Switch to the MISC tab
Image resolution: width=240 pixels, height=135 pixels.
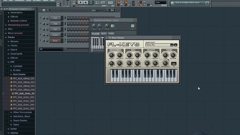pos(104,34)
